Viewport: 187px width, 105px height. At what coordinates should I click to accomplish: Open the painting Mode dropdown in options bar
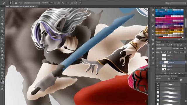(32, 3)
